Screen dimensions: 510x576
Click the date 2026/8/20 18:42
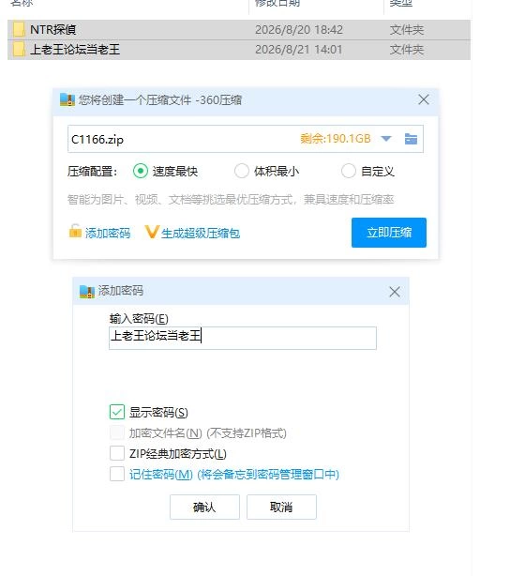click(x=299, y=29)
